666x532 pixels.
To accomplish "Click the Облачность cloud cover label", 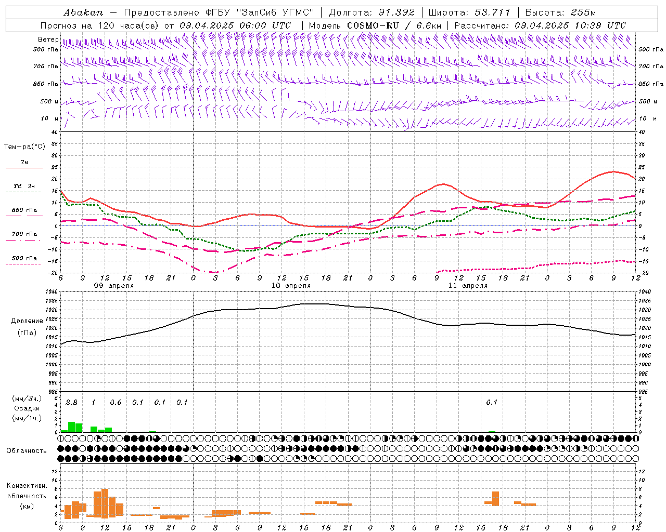I will click(x=27, y=450).
